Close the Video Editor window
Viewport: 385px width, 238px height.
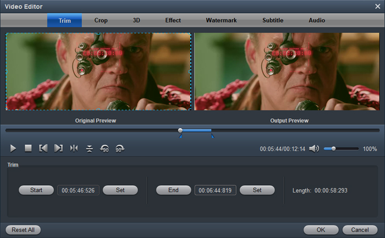pos(378,7)
